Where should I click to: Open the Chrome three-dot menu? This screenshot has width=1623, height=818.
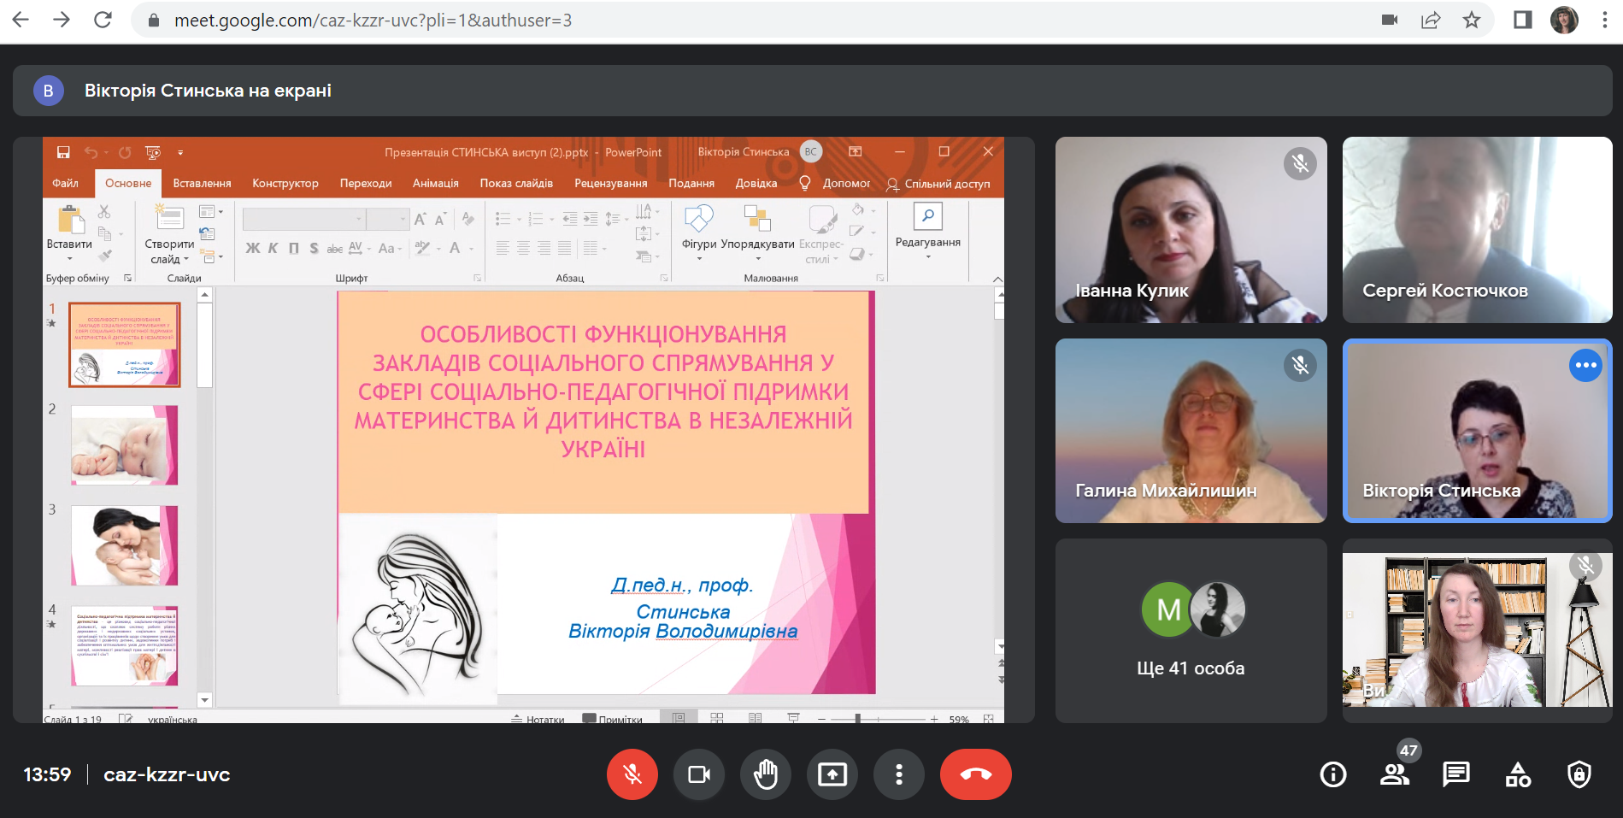point(1604,21)
